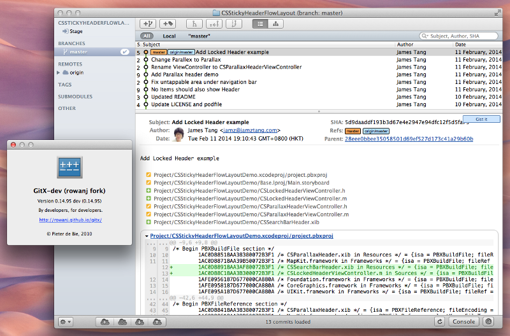
Task: Click the create tag toolbar icon
Action: [x=168, y=24]
